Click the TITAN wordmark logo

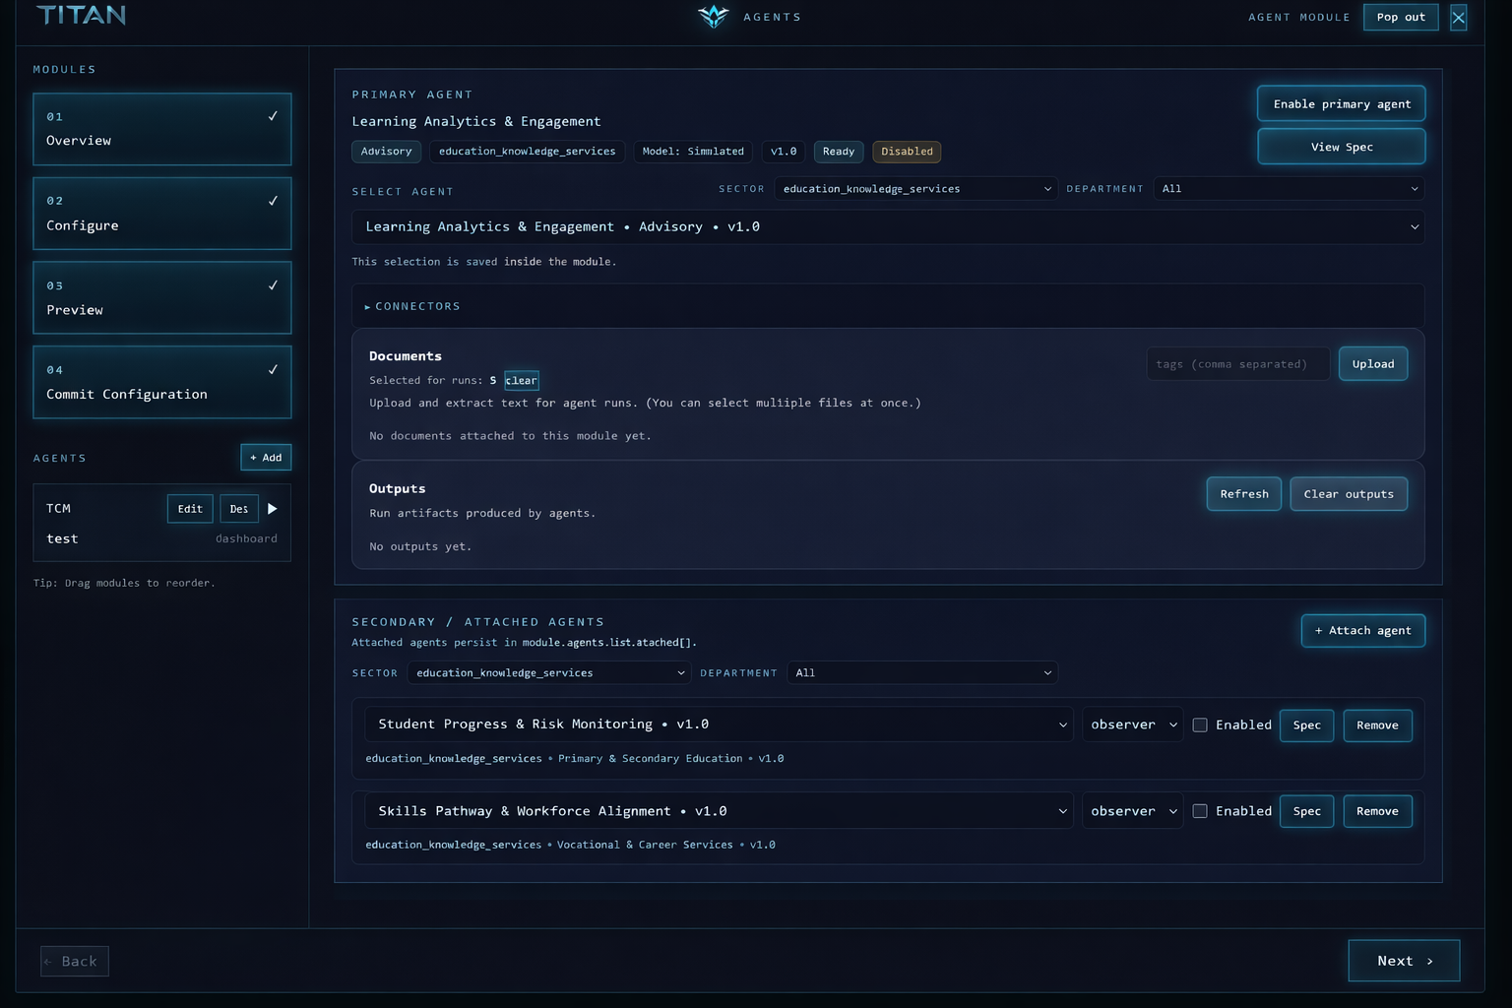(81, 16)
